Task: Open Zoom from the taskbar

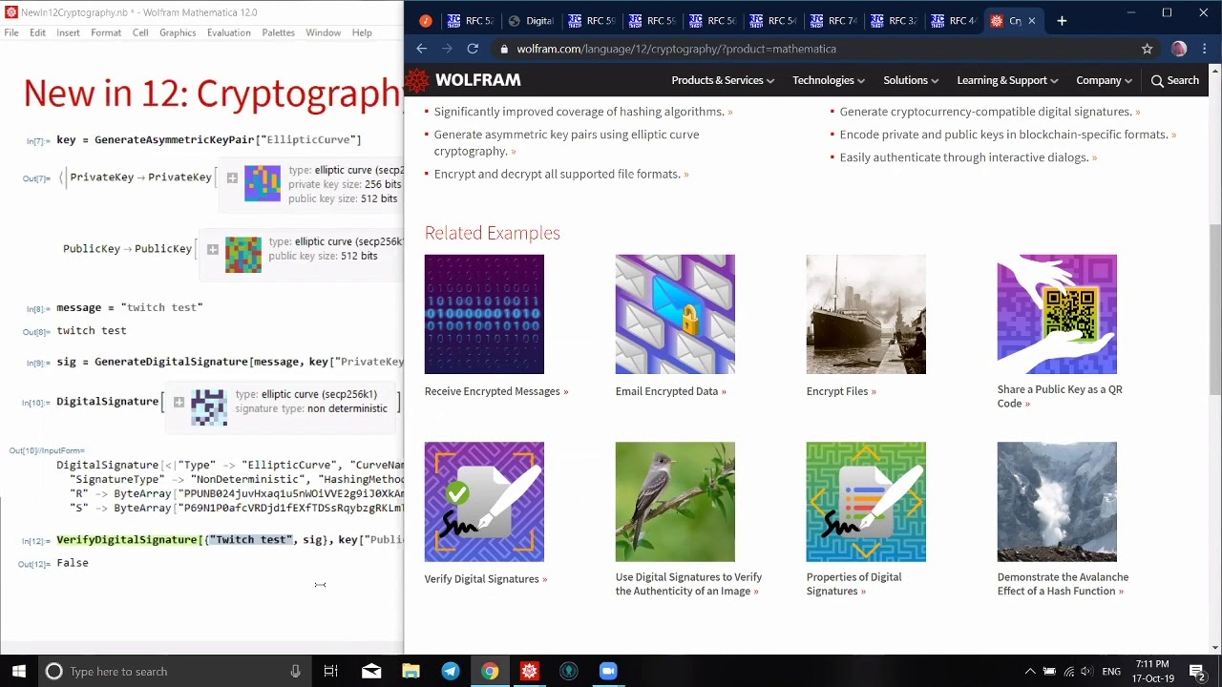Action: coord(608,672)
